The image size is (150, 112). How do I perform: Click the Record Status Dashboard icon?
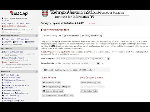click(2, 58)
